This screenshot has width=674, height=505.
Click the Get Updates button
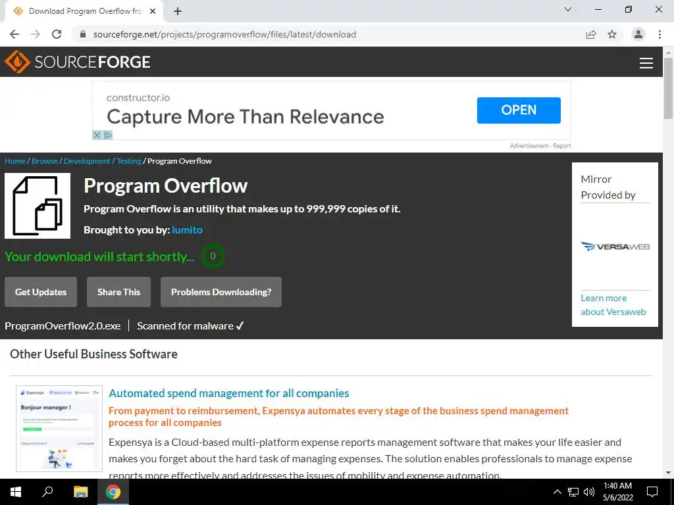(41, 292)
